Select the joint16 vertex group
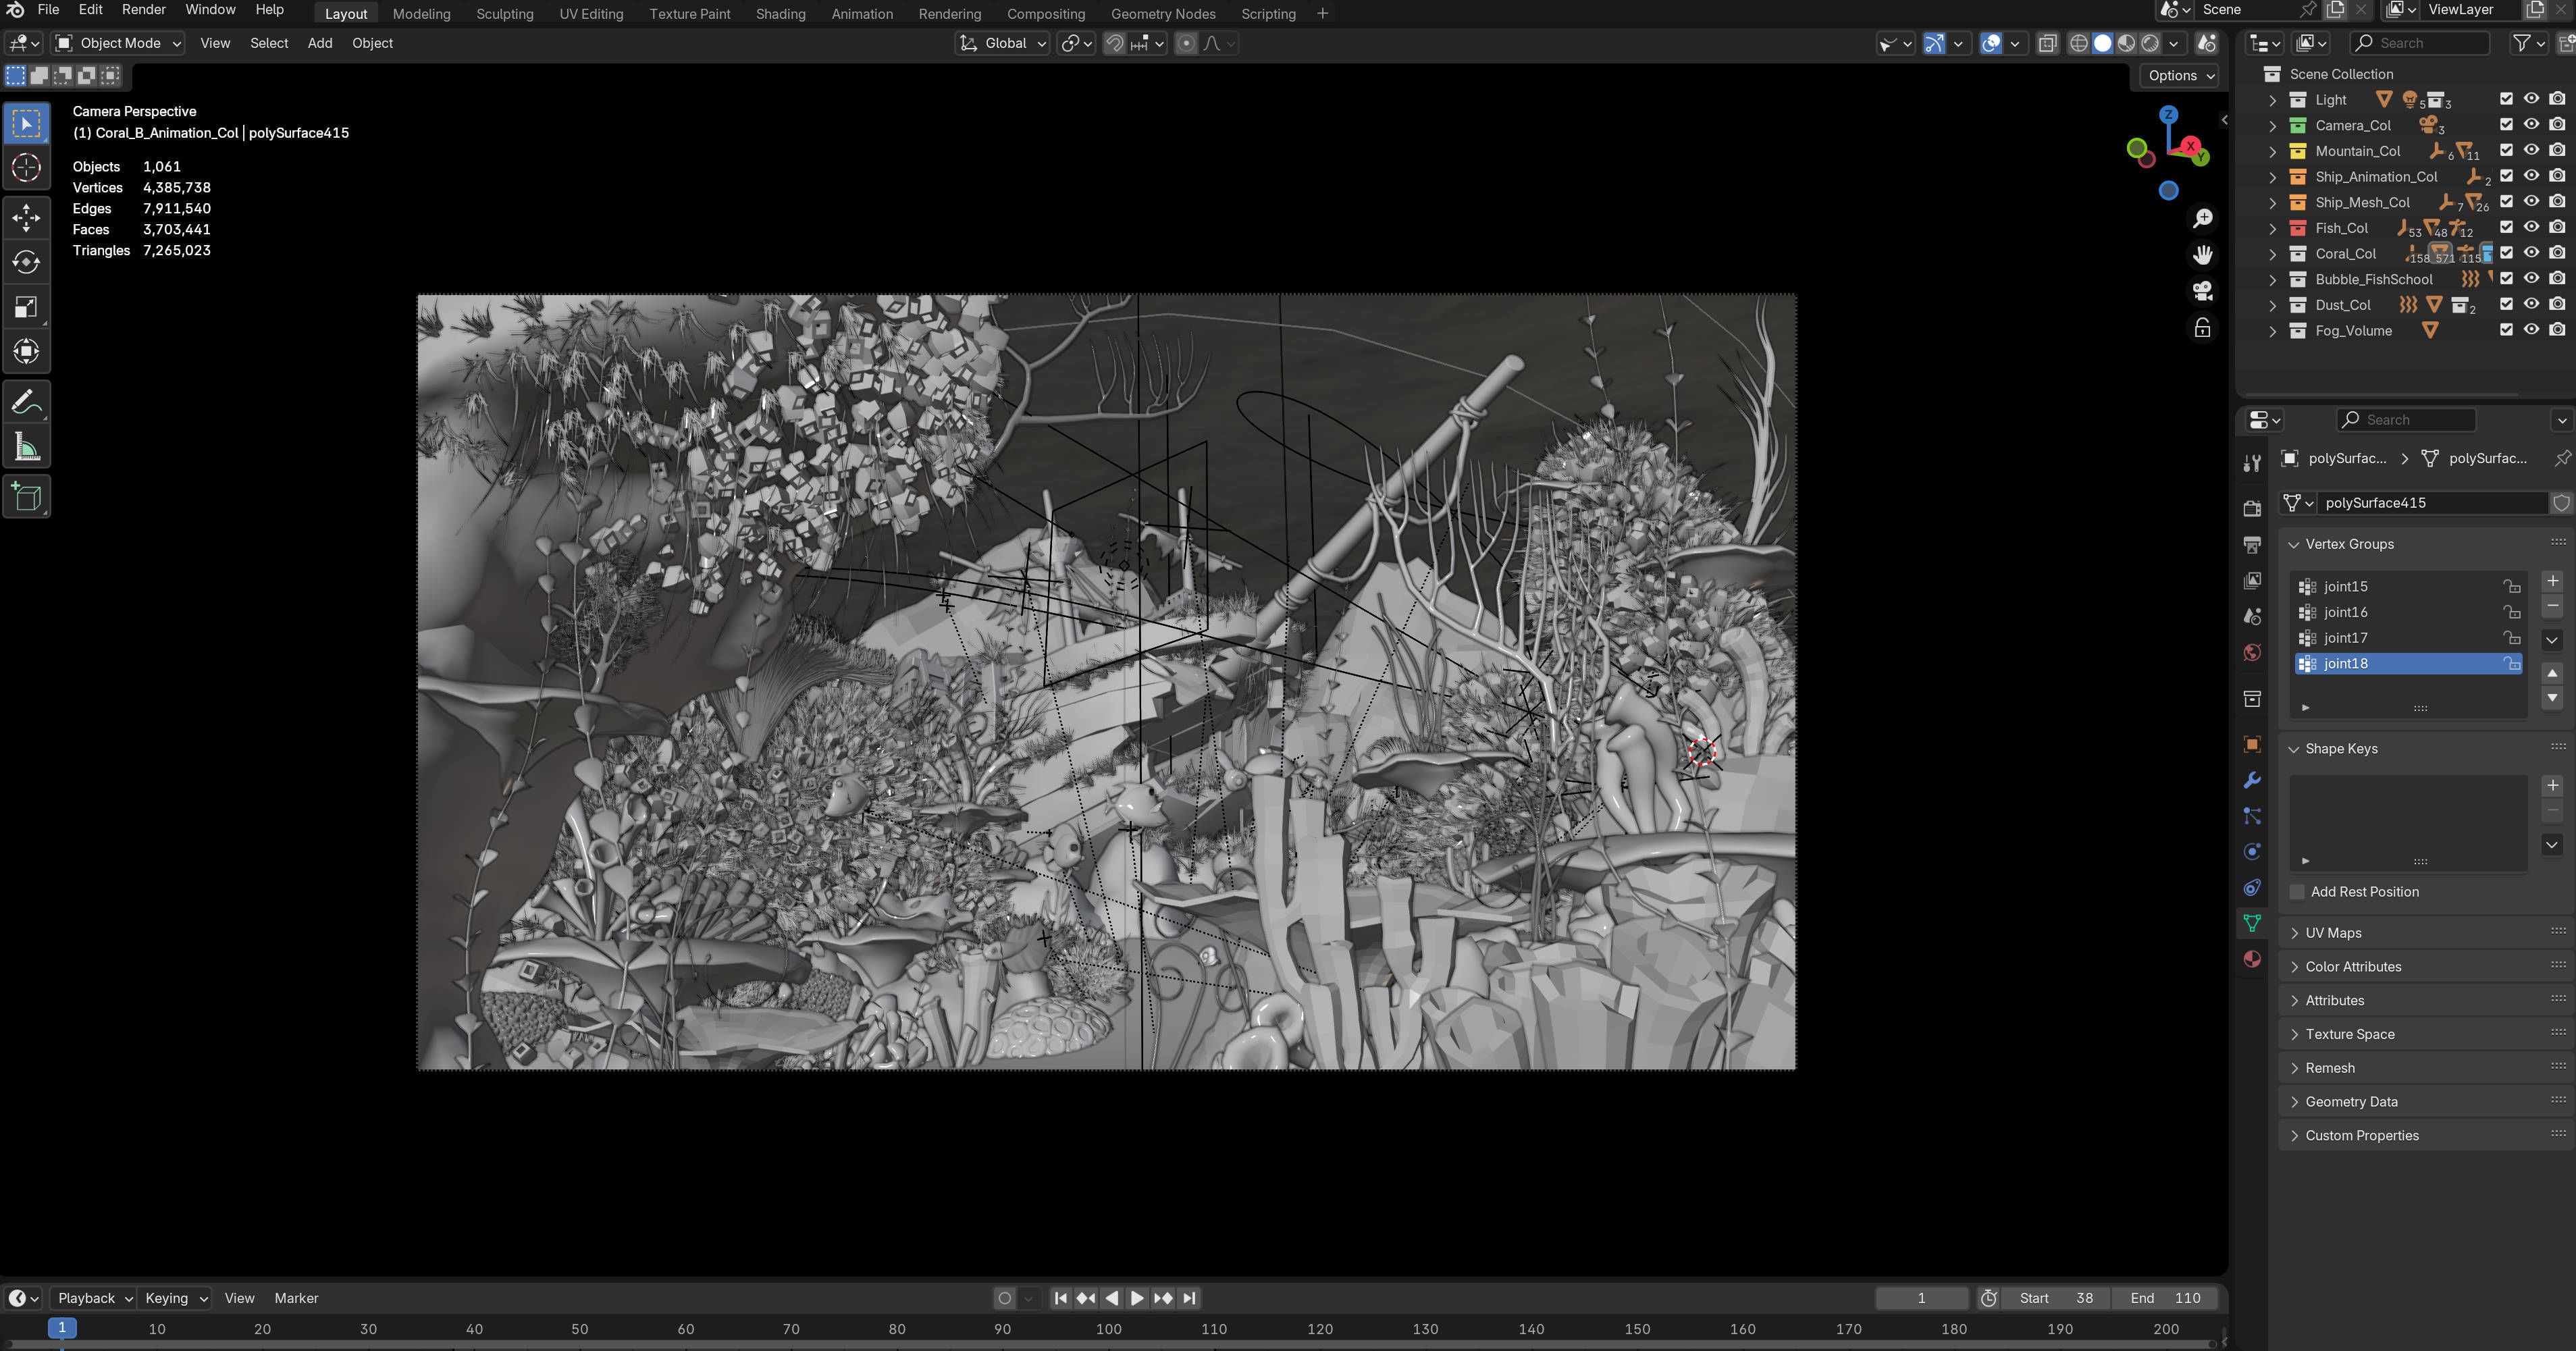 (2345, 612)
